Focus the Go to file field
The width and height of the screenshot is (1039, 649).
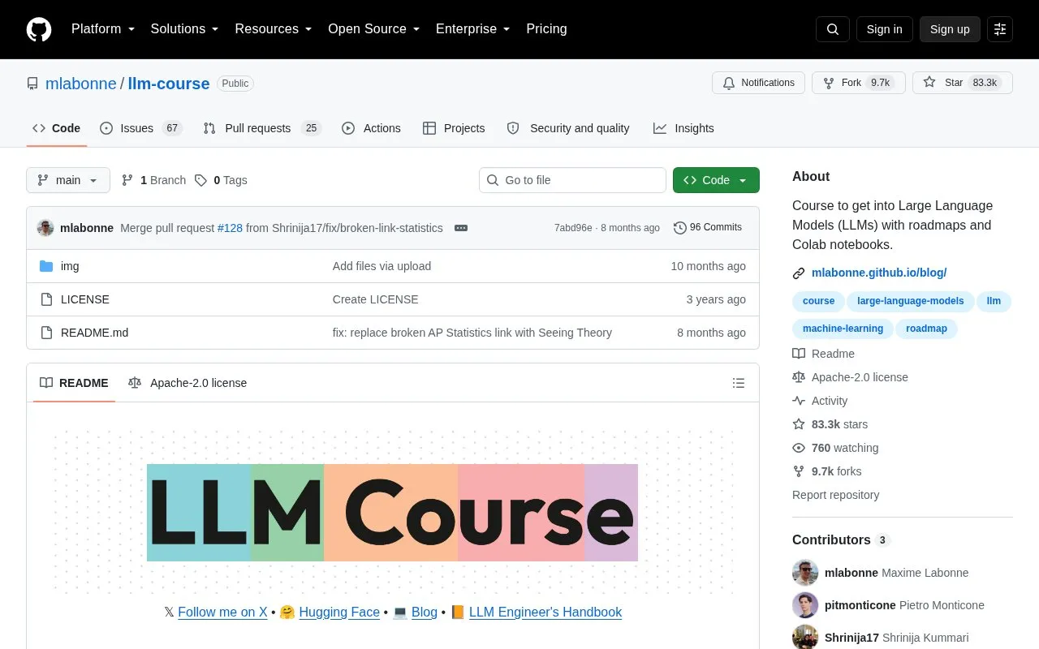click(572, 180)
